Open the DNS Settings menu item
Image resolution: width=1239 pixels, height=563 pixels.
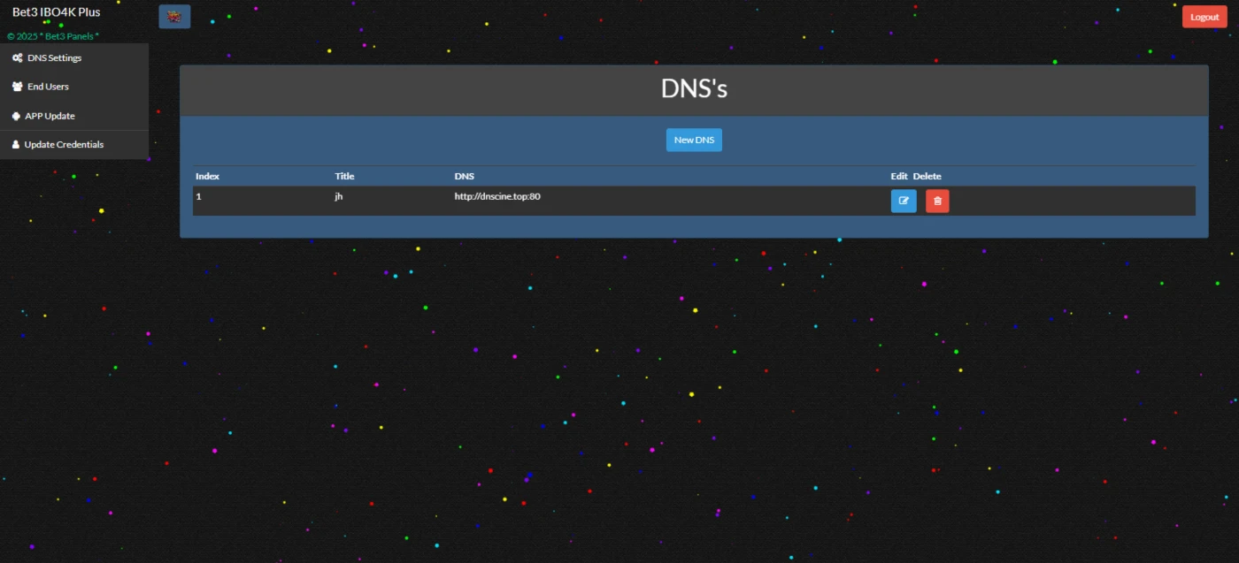74,58
